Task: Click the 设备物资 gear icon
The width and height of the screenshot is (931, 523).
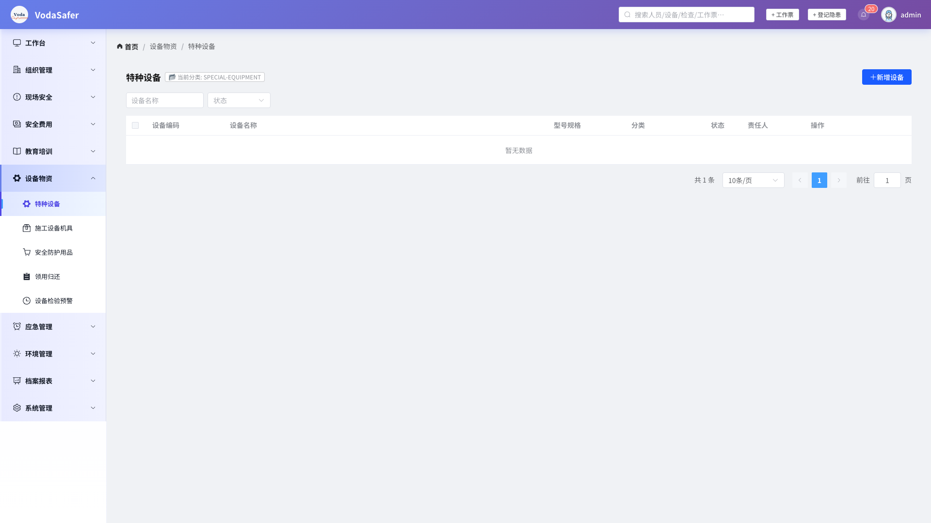Action: 17,178
